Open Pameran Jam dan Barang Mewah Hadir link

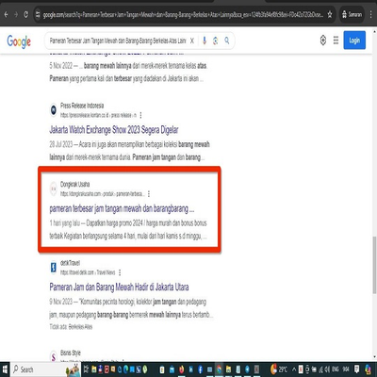coord(119,287)
